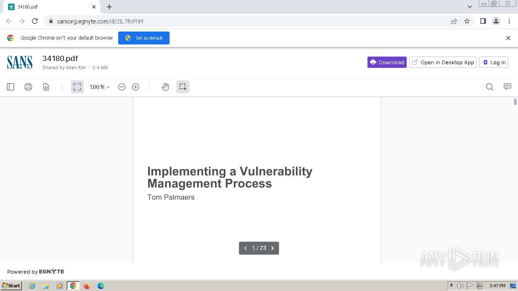Launch Microsoft Edge from taskbar
Screen dimensions: 518x291
[101, 286]
